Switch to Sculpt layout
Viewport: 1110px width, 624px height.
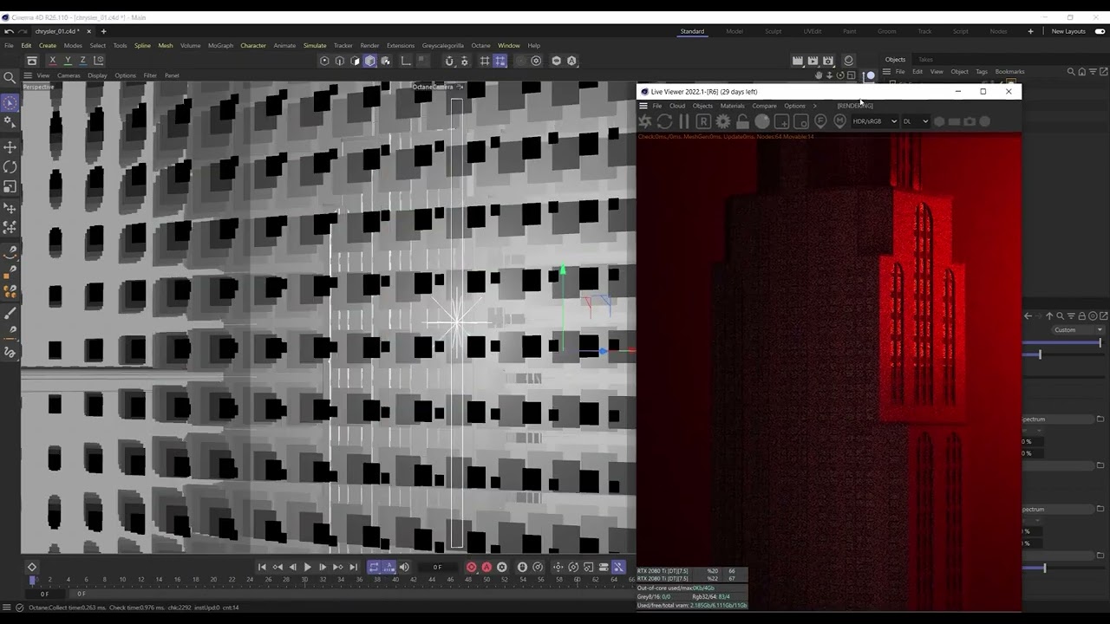pos(773,31)
